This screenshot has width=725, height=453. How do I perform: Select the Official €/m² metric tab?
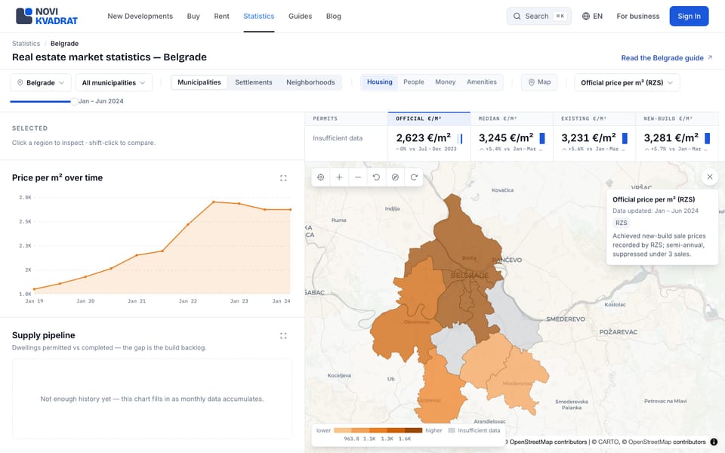point(429,136)
